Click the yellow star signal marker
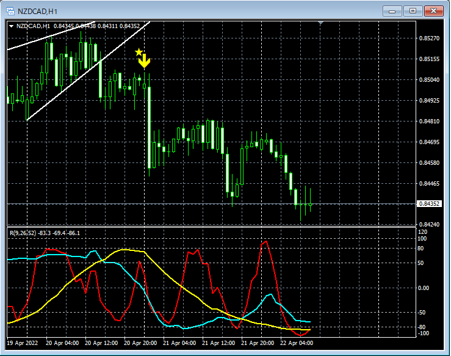Image resolution: width=451 pixels, height=356 pixels. [x=139, y=52]
